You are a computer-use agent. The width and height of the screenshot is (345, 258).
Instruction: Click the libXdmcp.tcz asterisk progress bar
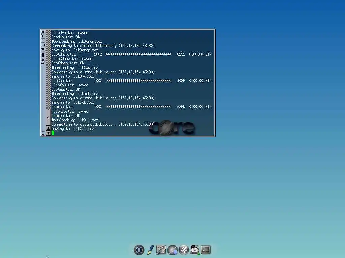(x=138, y=54)
